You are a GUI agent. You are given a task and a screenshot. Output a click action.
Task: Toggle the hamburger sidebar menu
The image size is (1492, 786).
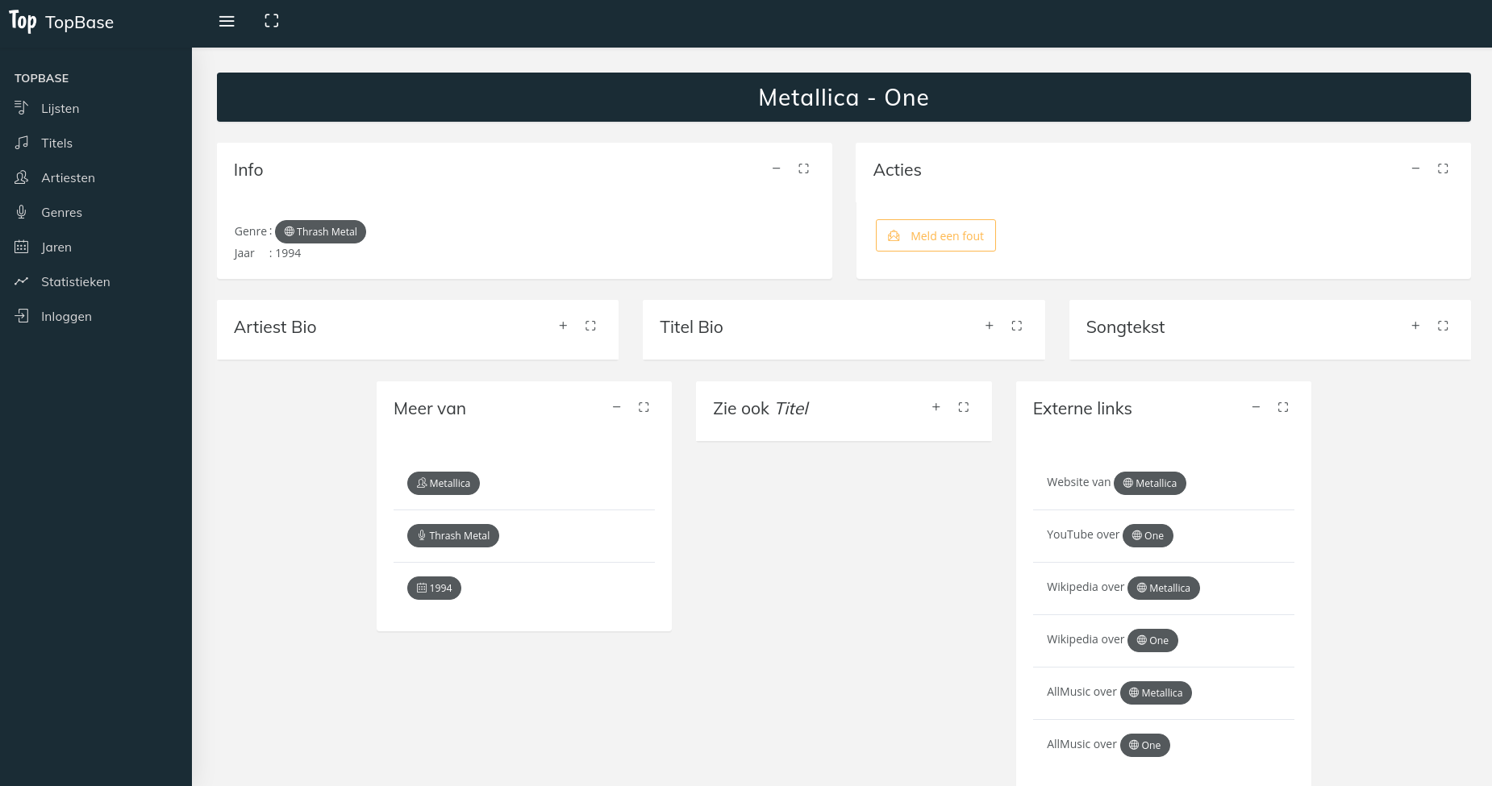tap(227, 21)
